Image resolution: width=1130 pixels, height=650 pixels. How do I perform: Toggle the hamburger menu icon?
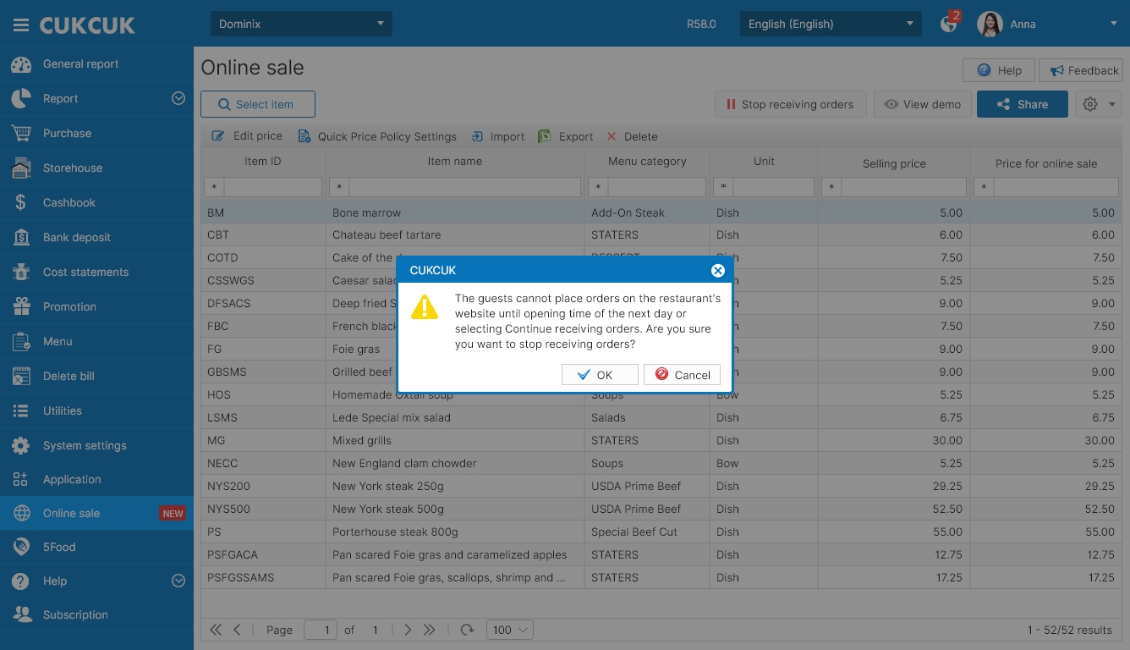click(21, 25)
